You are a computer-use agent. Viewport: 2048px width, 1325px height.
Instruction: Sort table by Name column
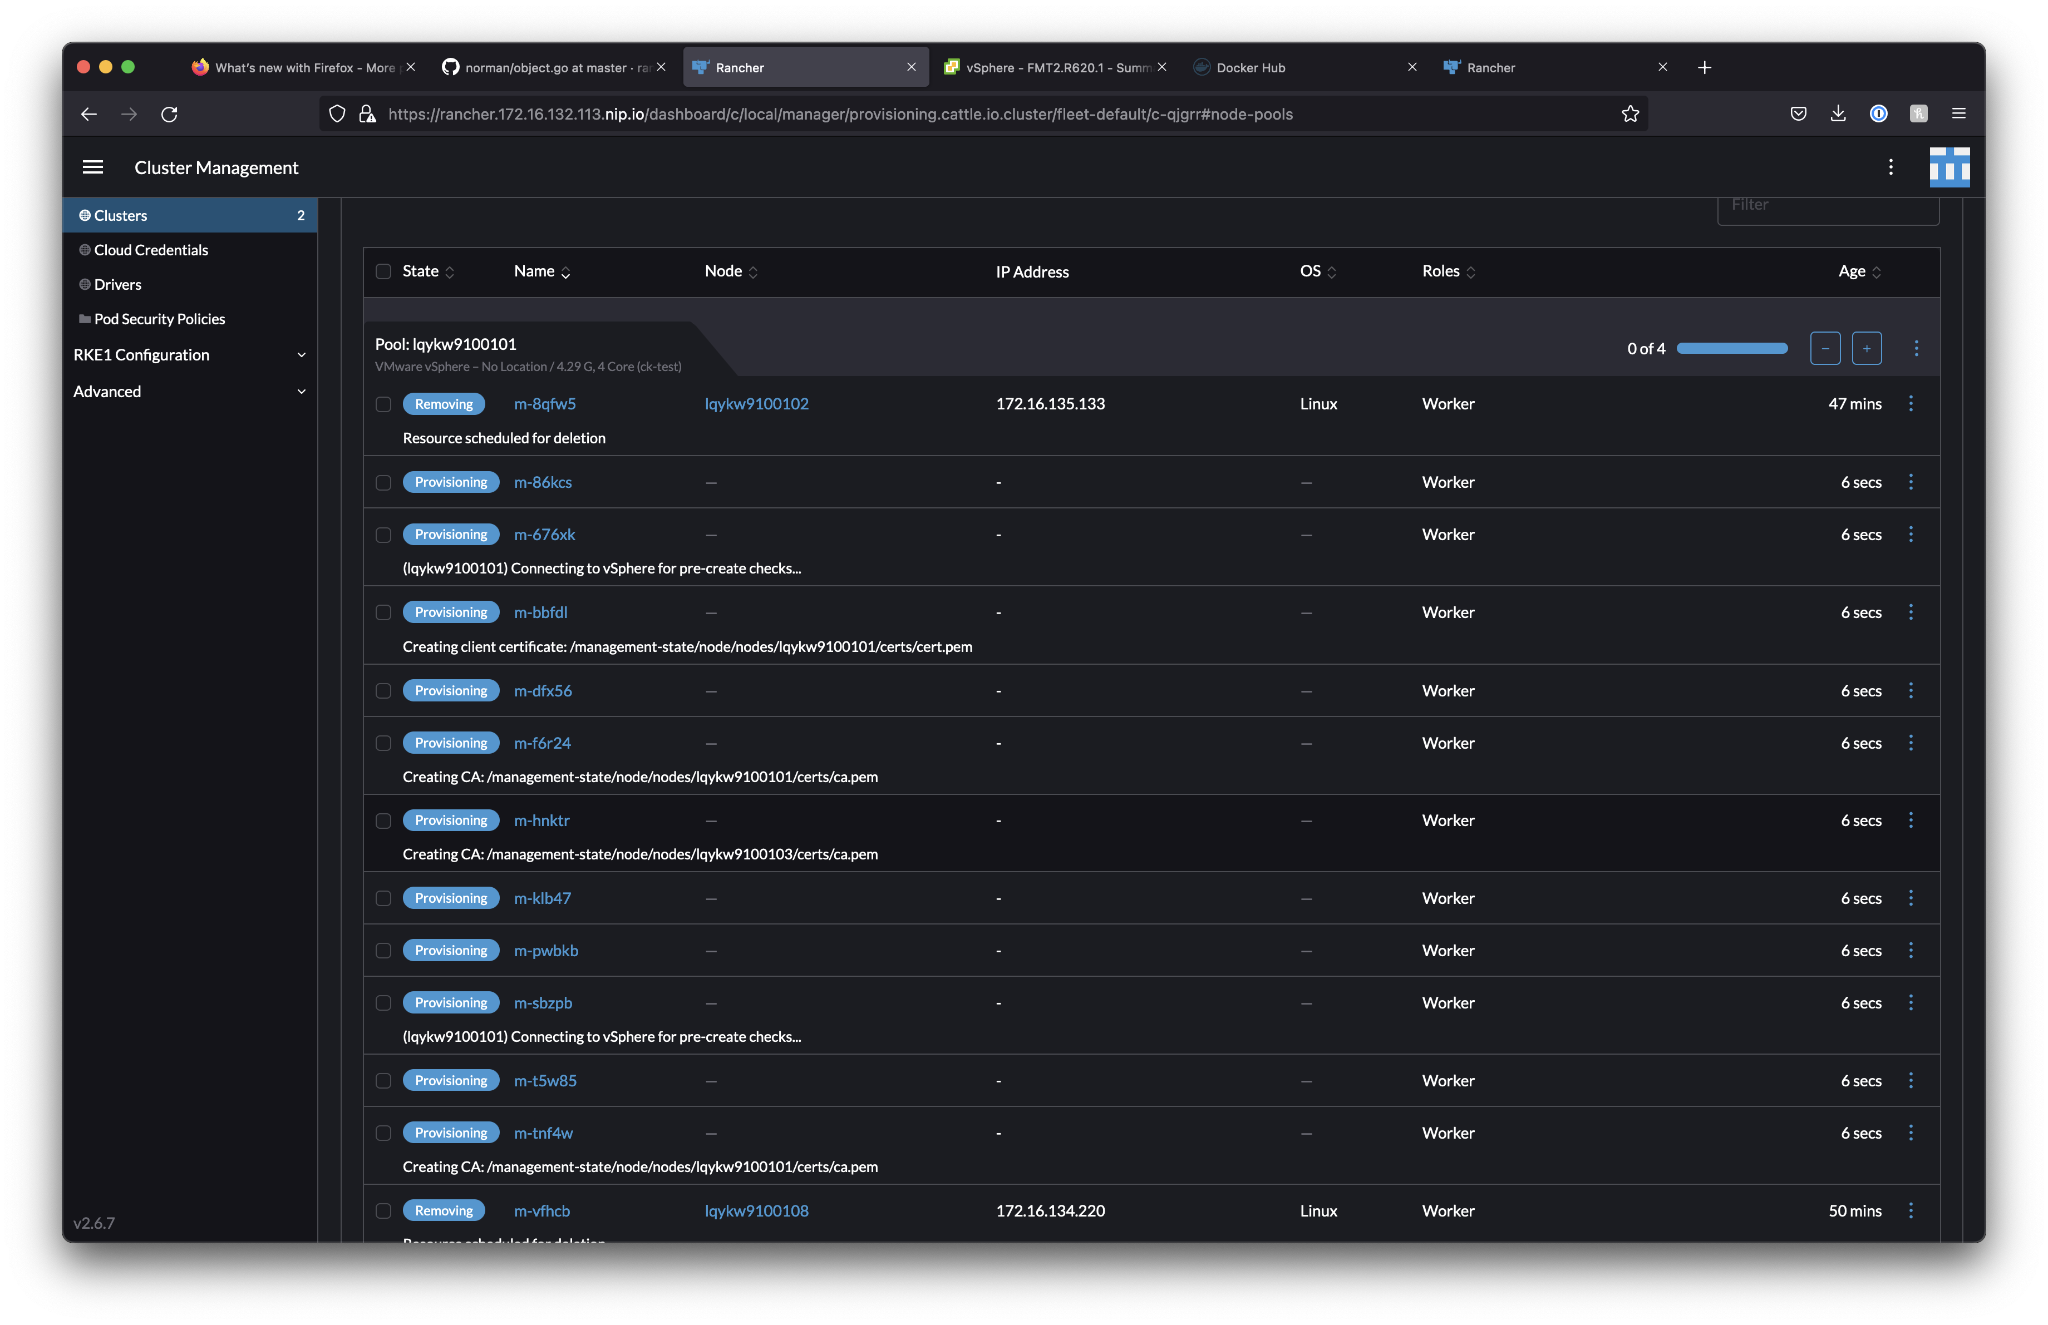(542, 271)
